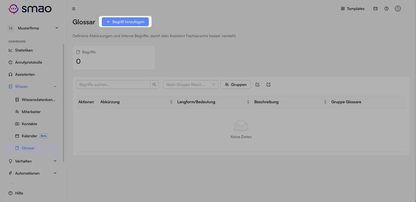Screen dimensions: 416x202
Task: Expand the Automationen menu group
Action: pos(33,173)
